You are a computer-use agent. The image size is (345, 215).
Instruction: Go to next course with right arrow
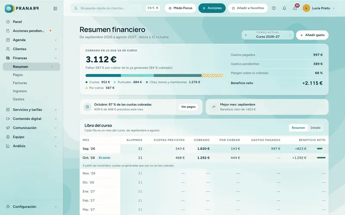[x=290, y=35]
